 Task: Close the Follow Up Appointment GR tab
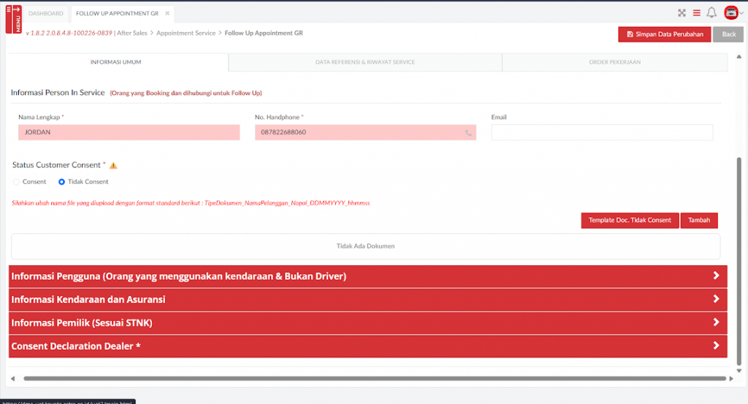click(167, 14)
